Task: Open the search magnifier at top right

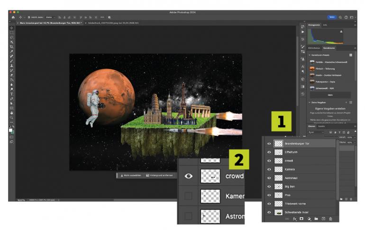Action: (340, 17)
